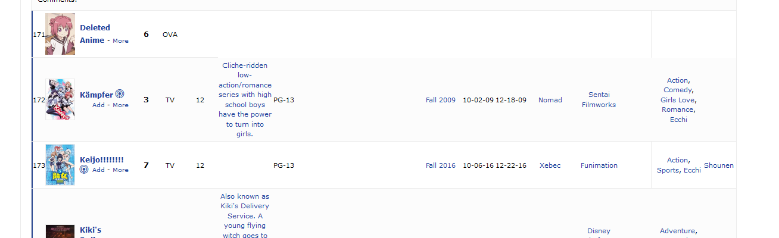Click Add link under Kämpfer
The image size is (779, 238).
(98, 105)
